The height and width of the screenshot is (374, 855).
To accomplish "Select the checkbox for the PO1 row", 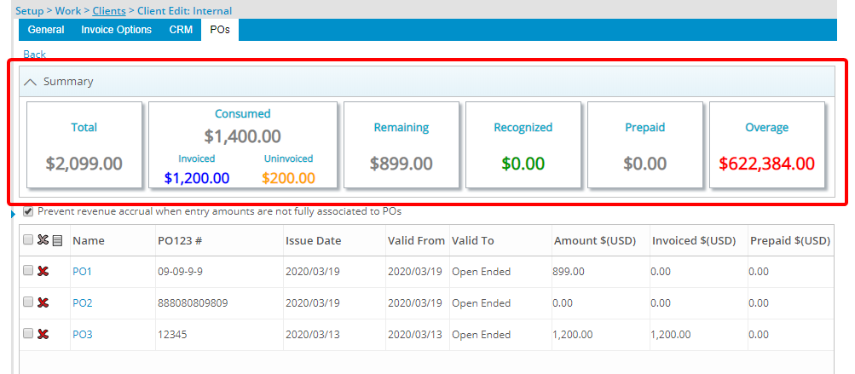I will pyautogui.click(x=28, y=270).
